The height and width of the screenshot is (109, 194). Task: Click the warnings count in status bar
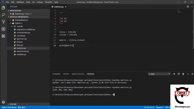point(24,107)
